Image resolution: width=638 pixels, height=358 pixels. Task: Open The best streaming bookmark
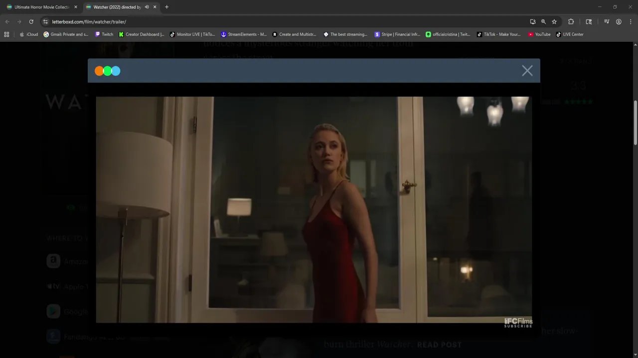pos(345,34)
